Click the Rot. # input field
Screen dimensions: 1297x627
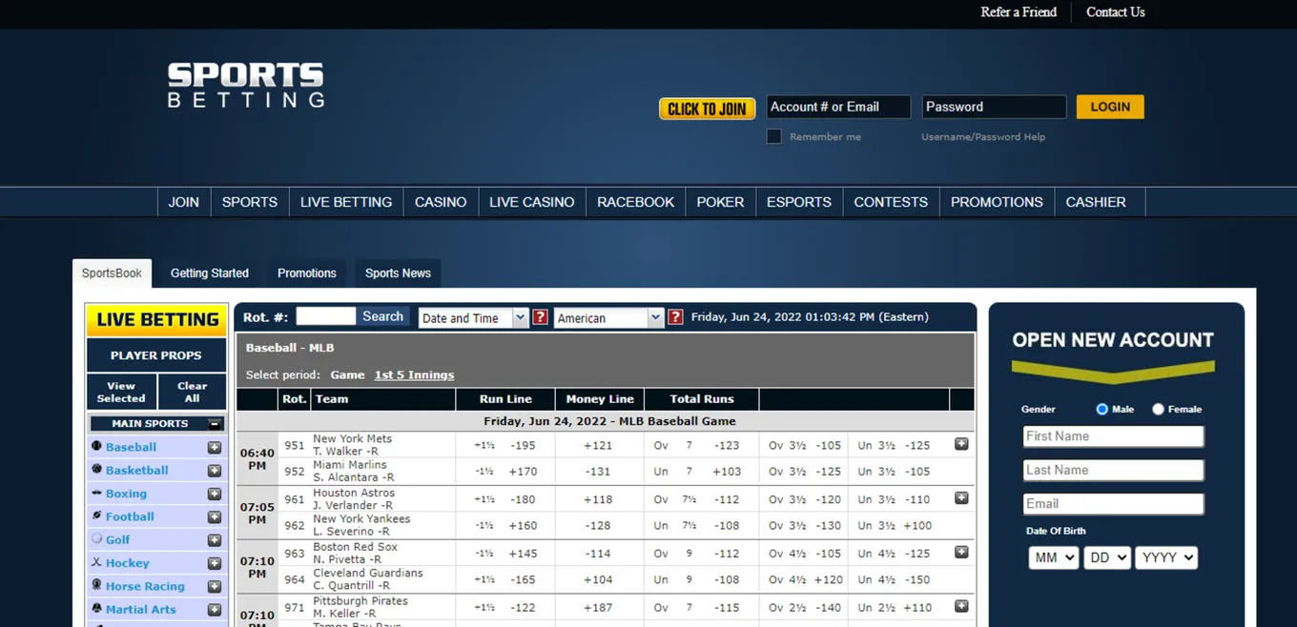325,316
